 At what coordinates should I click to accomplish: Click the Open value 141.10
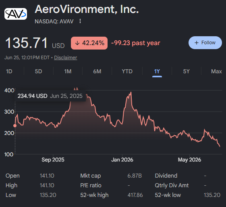[x=47, y=176]
